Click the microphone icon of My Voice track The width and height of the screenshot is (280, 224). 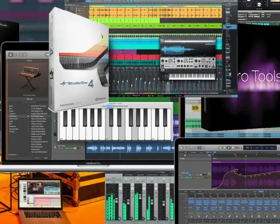tap(55, 147)
